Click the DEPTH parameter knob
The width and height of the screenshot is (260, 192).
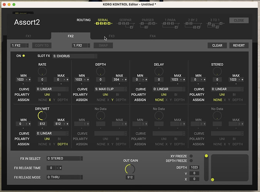pyautogui.click(x=100, y=72)
